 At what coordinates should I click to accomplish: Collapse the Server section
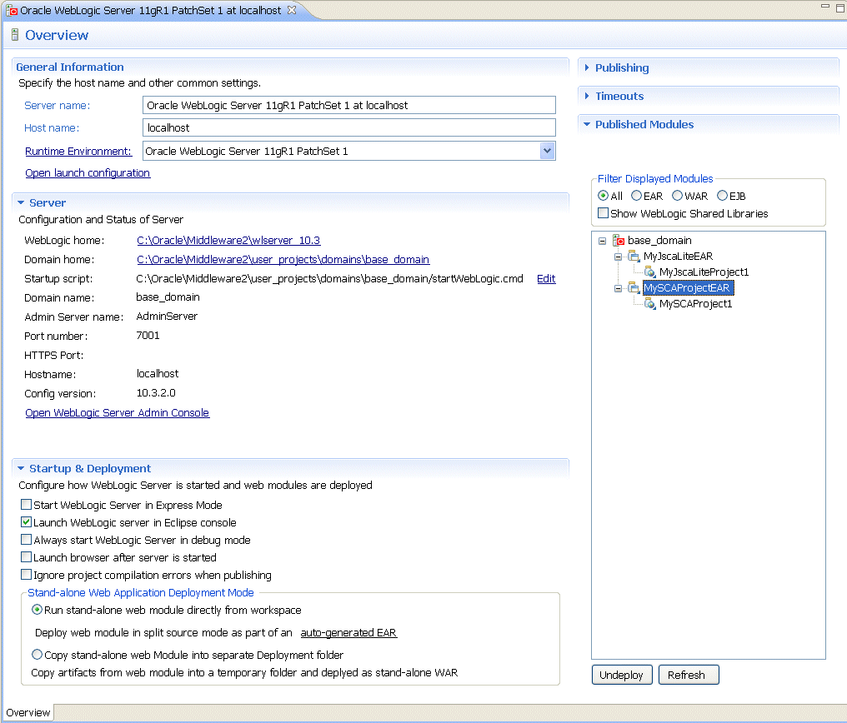click(x=21, y=203)
